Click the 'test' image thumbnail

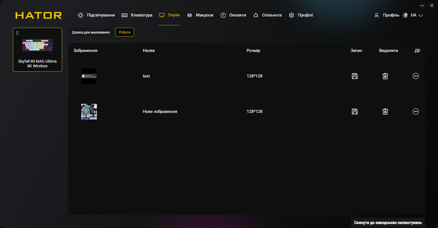pyautogui.click(x=89, y=76)
